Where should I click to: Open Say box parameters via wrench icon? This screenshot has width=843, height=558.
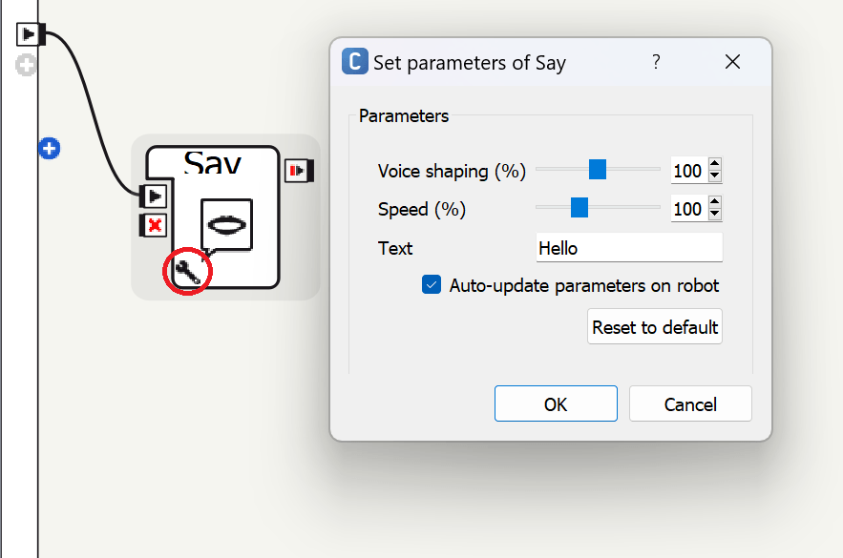point(187,273)
